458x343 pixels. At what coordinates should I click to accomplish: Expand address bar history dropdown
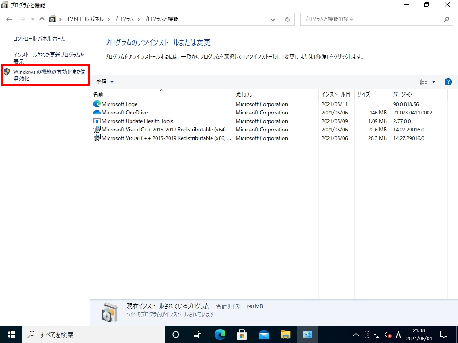point(272,19)
